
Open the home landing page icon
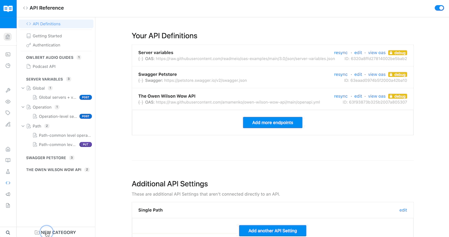click(x=8, y=149)
